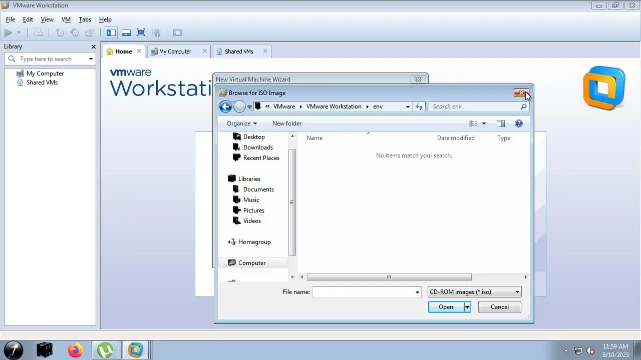Click the uTorrent taskbar icon

(x=105, y=350)
